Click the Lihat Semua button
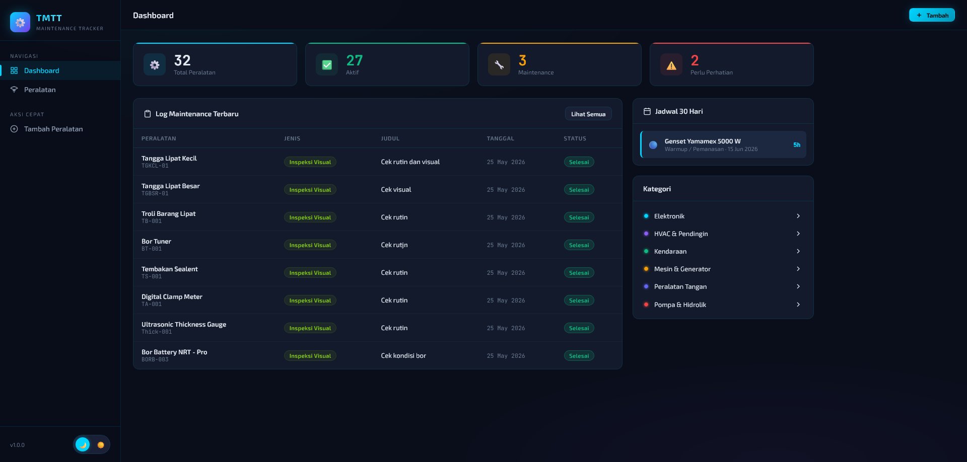The width and height of the screenshot is (967, 462). (588, 114)
